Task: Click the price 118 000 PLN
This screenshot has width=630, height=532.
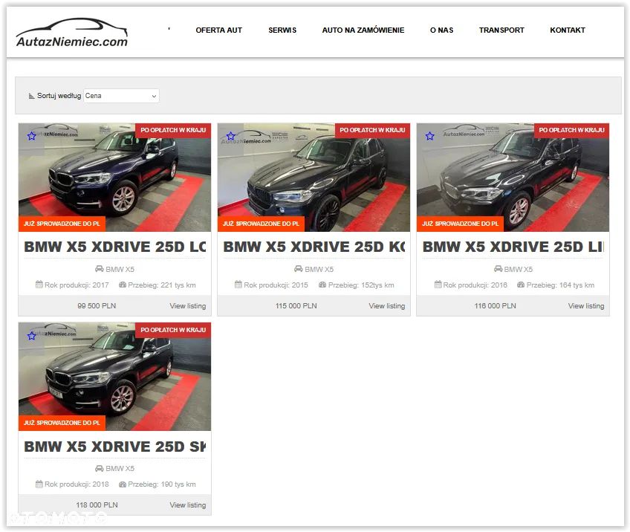Action: tap(97, 505)
